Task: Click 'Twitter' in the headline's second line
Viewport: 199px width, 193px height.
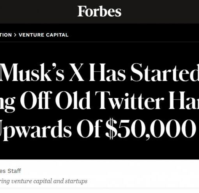Action: (129, 100)
